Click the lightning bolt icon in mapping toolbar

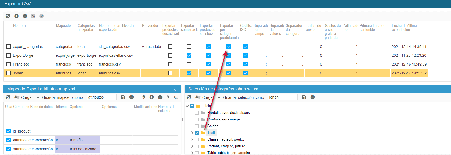(144, 97)
